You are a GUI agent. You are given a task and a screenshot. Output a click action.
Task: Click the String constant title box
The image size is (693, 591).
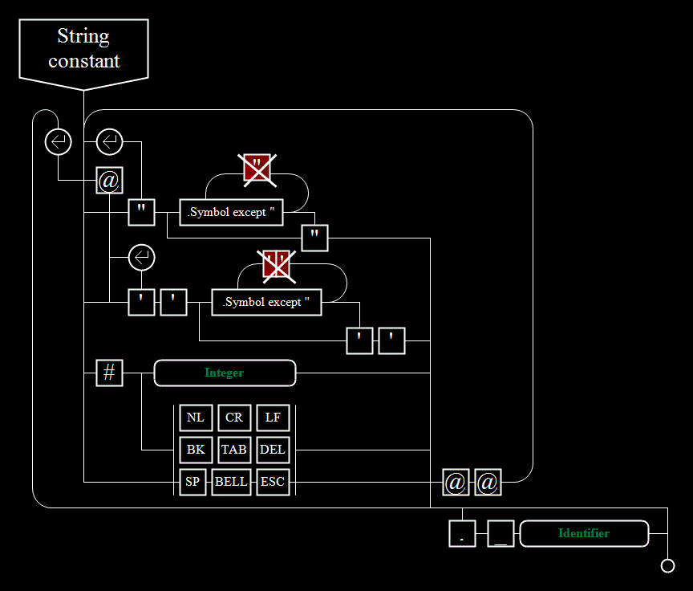pos(83,54)
